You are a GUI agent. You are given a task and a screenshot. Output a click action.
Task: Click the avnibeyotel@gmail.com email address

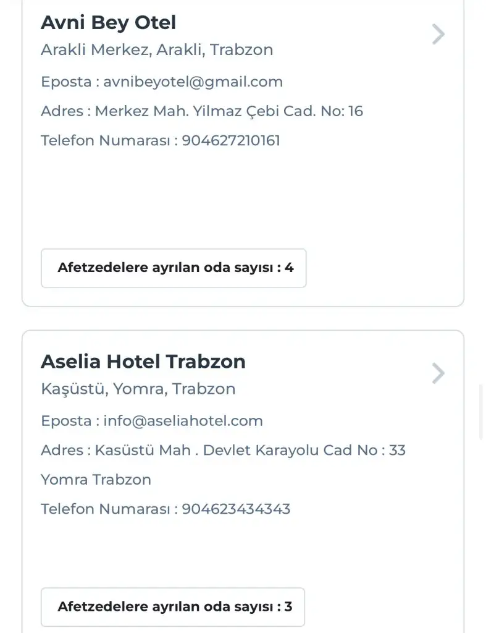click(193, 82)
